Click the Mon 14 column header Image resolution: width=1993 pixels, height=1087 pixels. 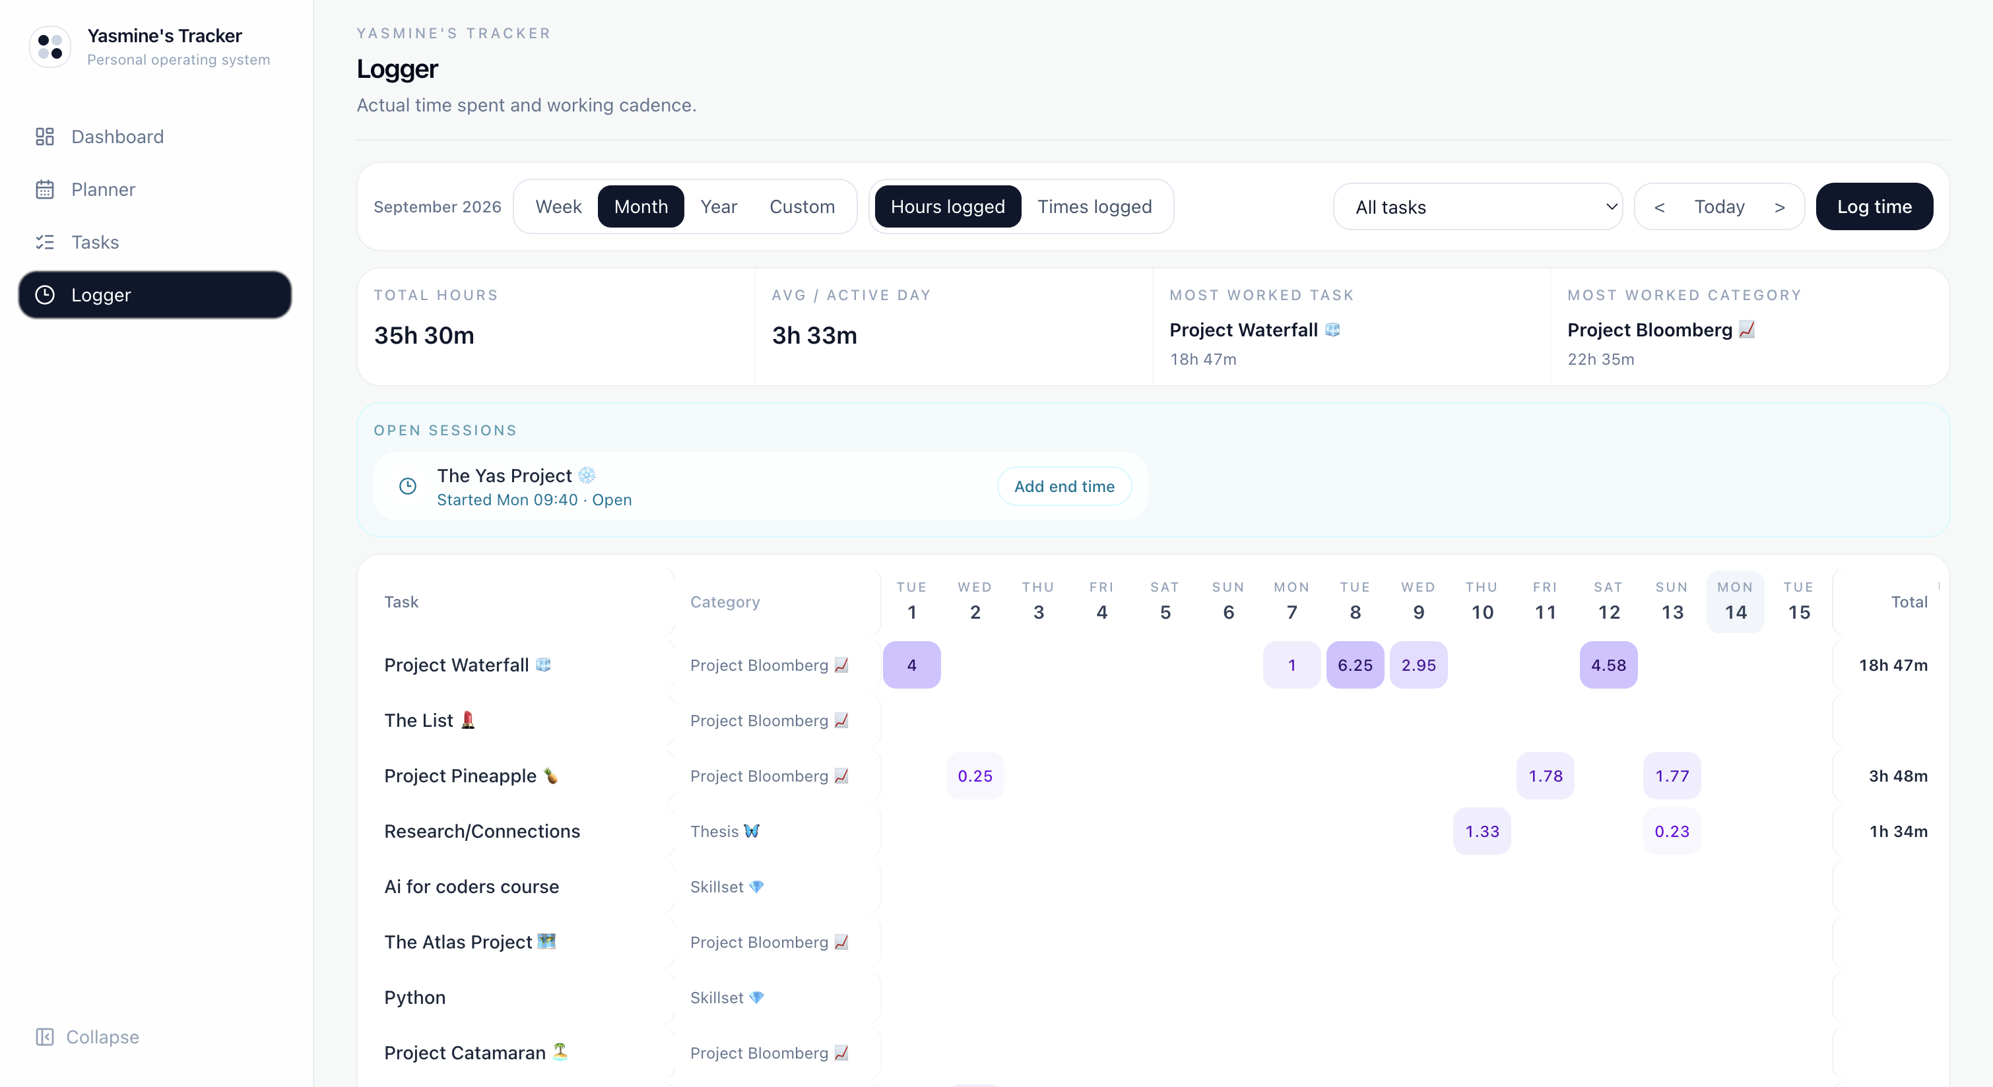click(x=1736, y=602)
